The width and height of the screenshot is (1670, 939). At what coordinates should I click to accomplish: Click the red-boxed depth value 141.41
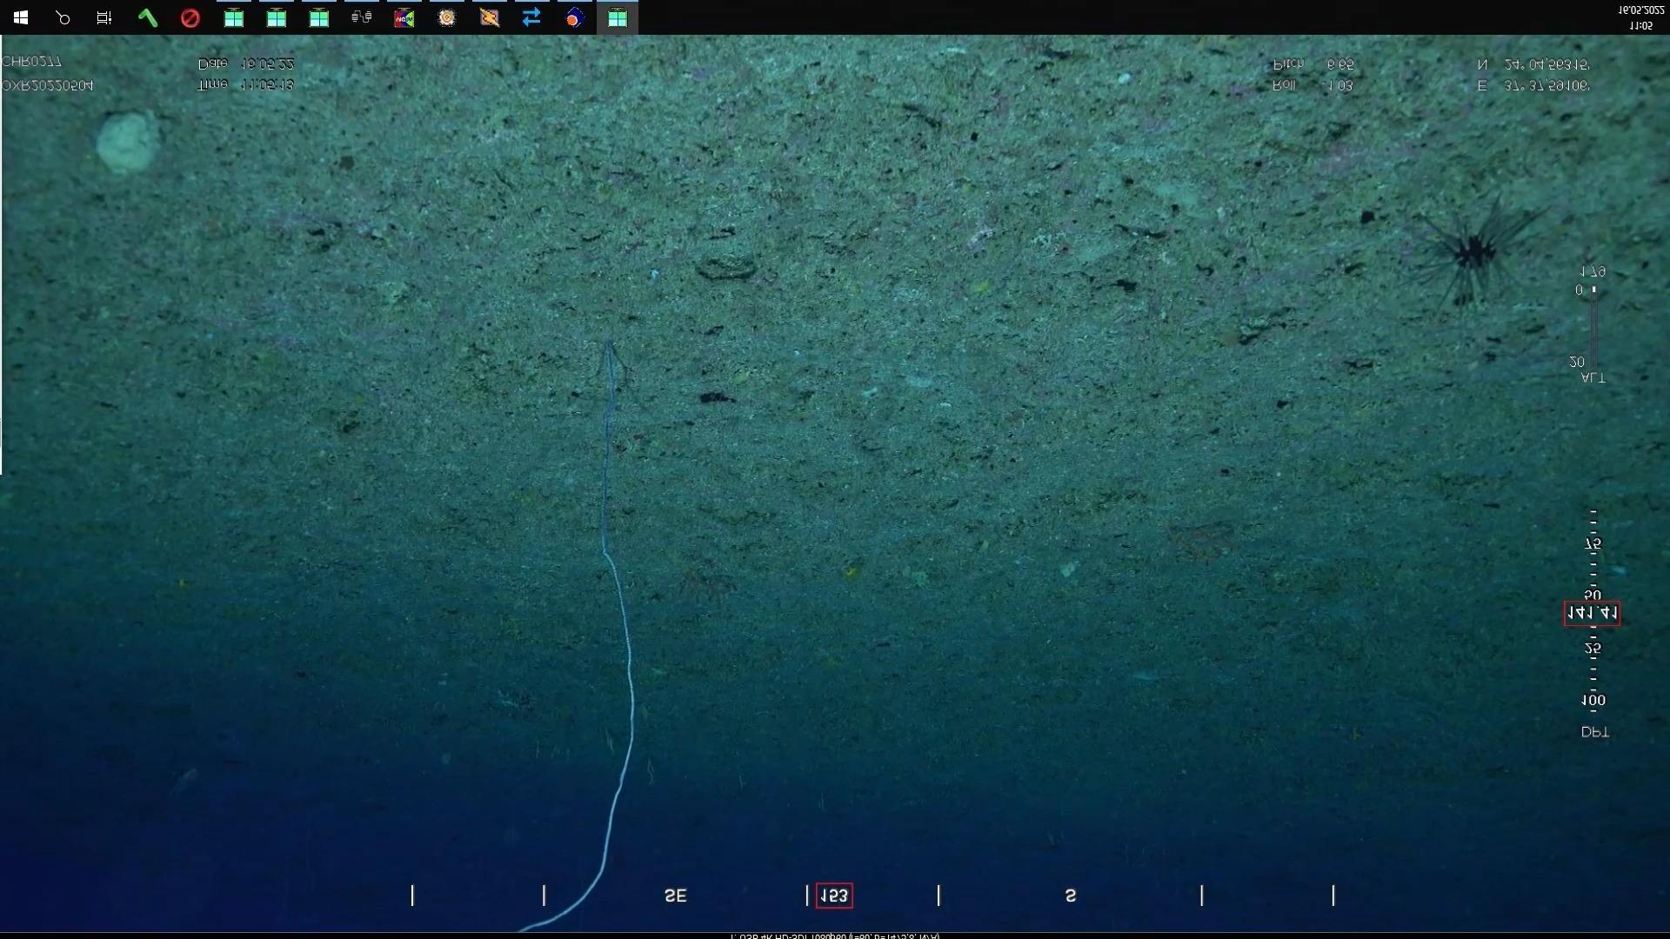coord(1592,614)
